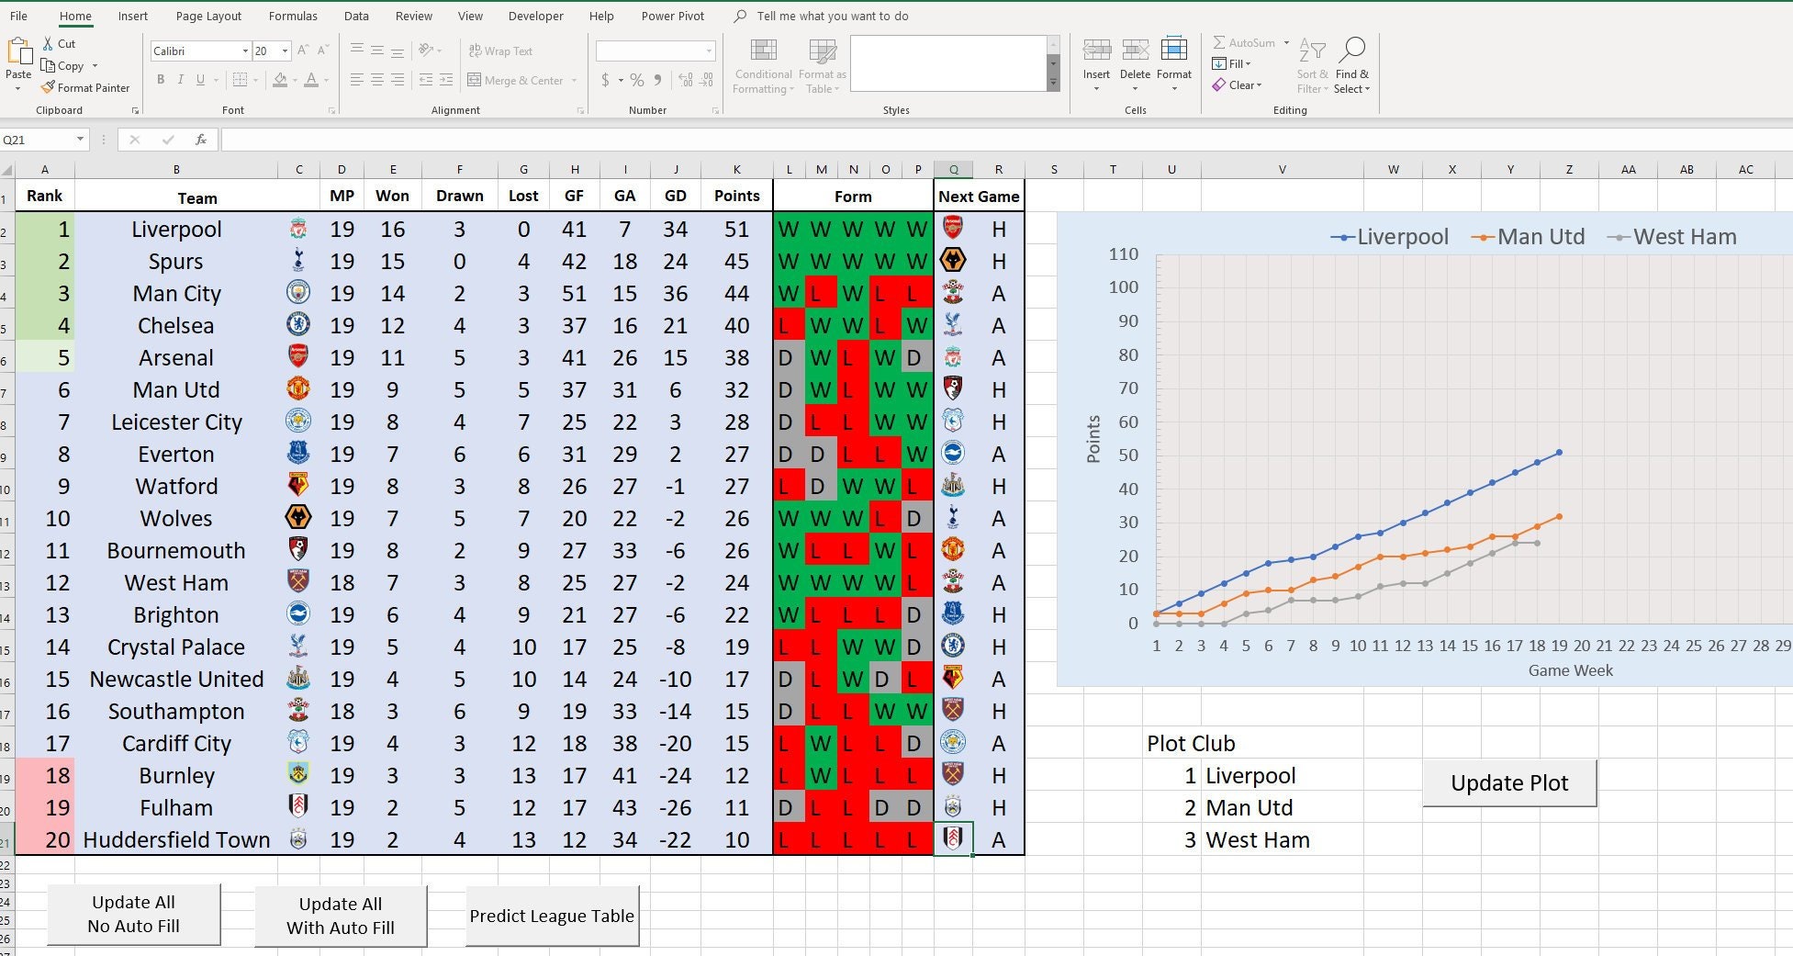Click the Copy icon

(48, 66)
